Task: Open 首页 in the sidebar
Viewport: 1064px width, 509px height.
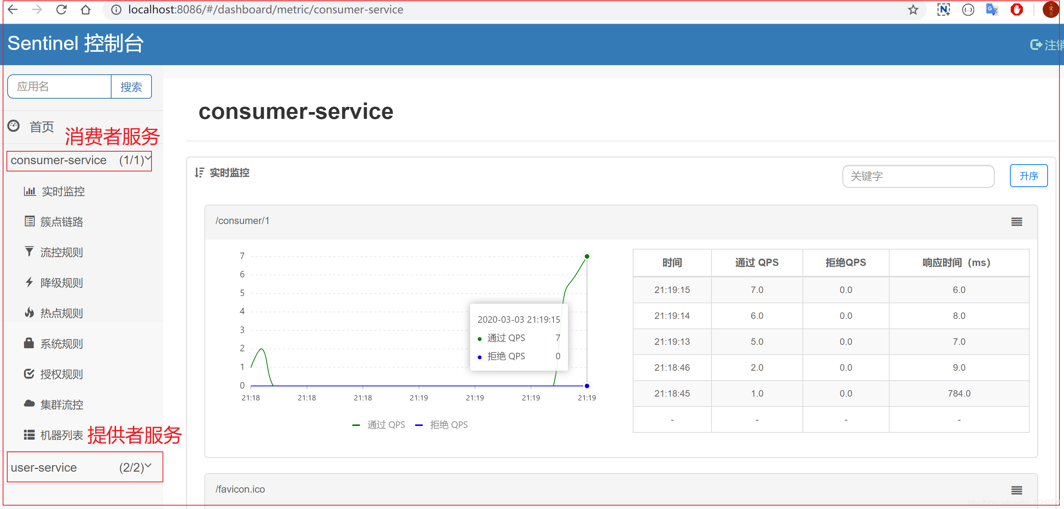Action: tap(42, 126)
